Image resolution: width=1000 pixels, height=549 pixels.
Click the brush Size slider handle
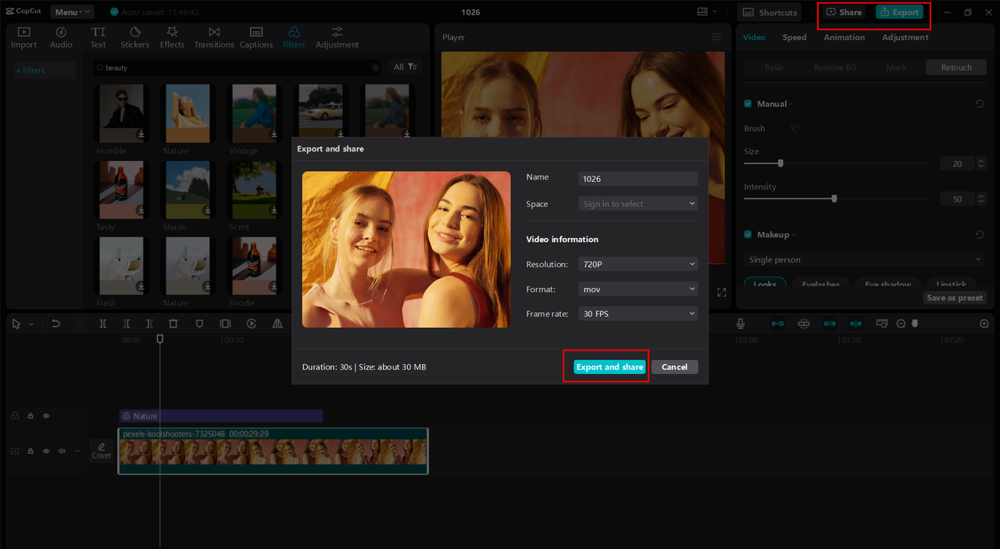(x=780, y=163)
